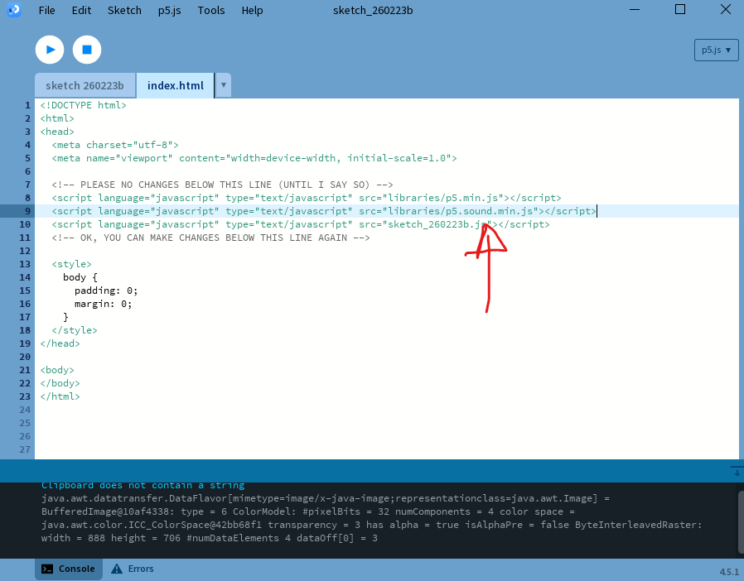Open the p5.js mode selector dropdown
Viewport: 744px width, 581px height.
(716, 50)
